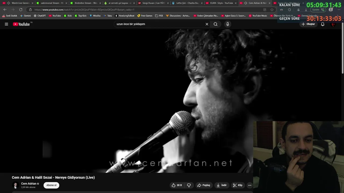The image size is (344, 193).
Task: Reload the page with the refresh icon
Action: click(x=21, y=10)
